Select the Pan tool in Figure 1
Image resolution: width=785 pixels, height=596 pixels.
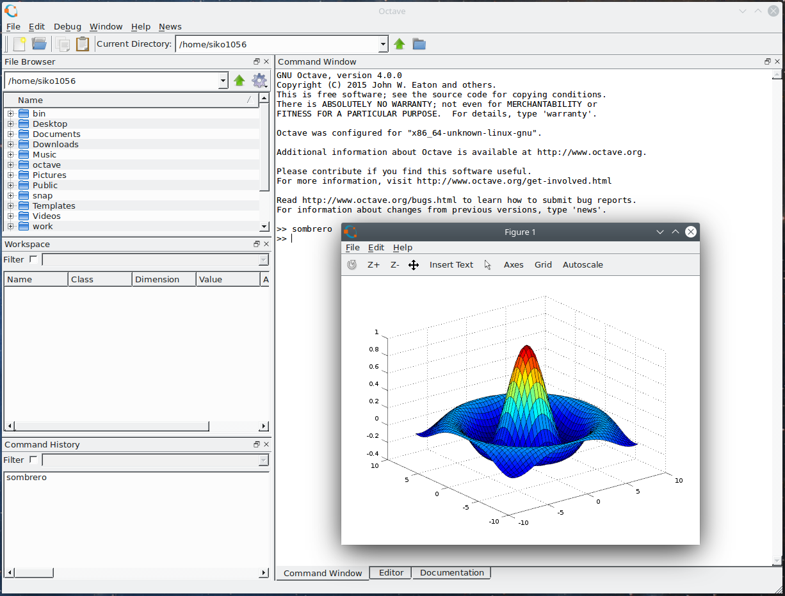(x=414, y=265)
